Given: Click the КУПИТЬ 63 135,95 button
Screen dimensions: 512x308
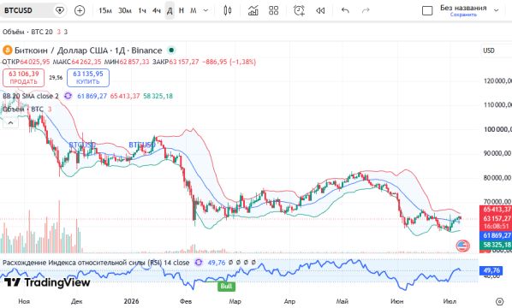Looking at the screenshot, I should (x=88, y=78).
